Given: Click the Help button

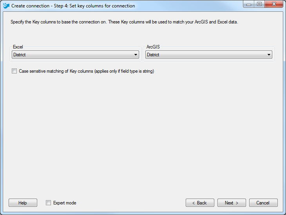Looking at the screenshot, I should click(23, 203).
